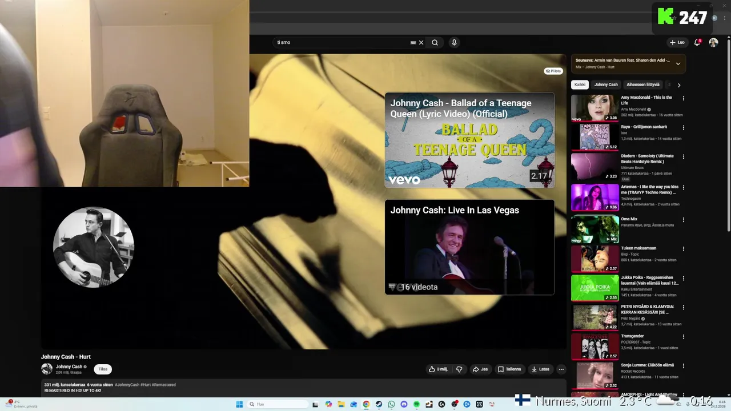Click Johnny Cash channel avatar below video
The width and height of the screenshot is (731, 411).
click(47, 369)
